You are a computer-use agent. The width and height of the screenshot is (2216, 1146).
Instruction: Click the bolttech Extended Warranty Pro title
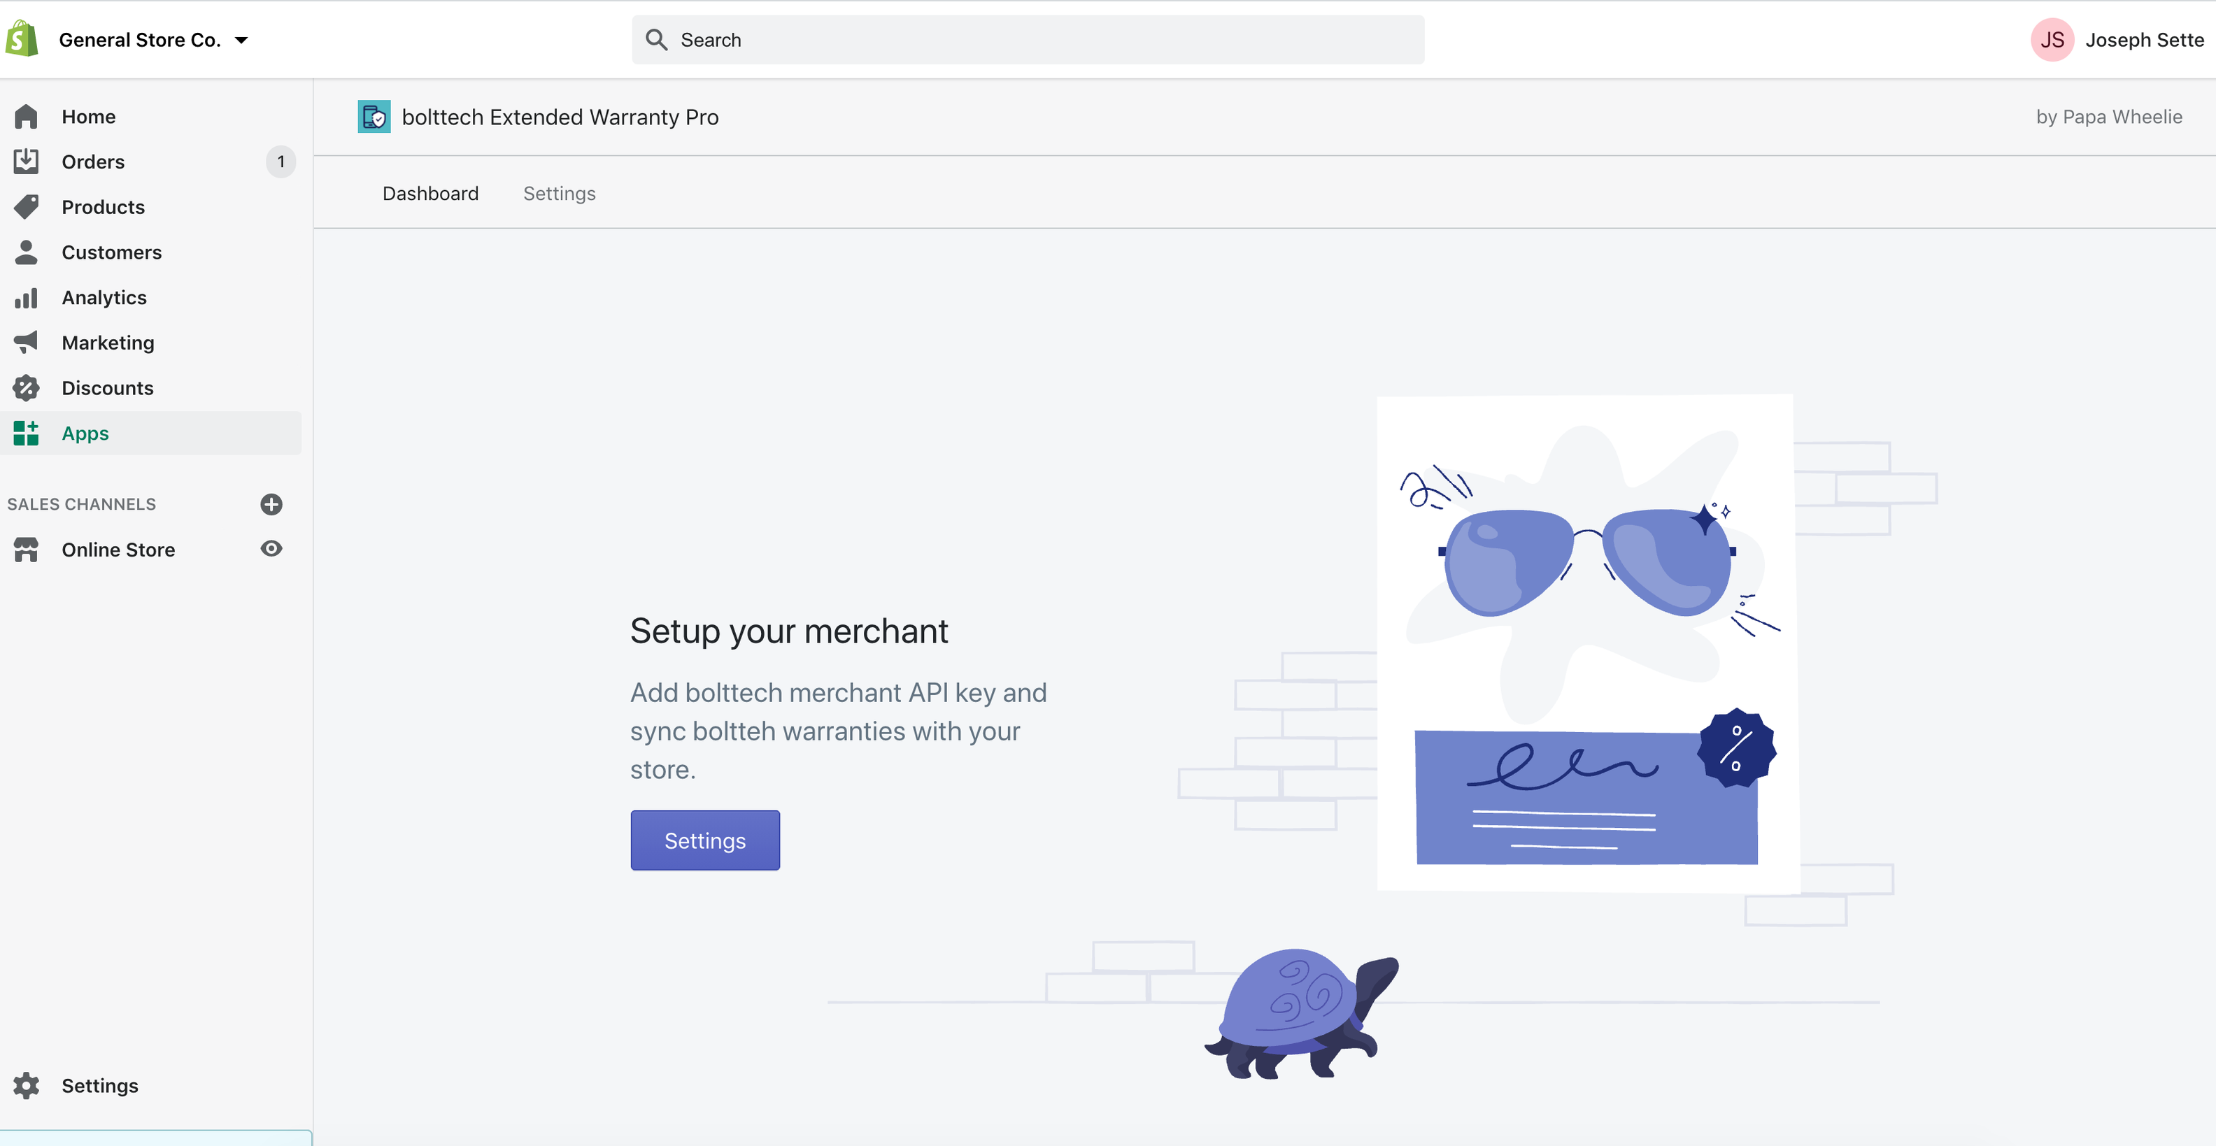tap(560, 117)
